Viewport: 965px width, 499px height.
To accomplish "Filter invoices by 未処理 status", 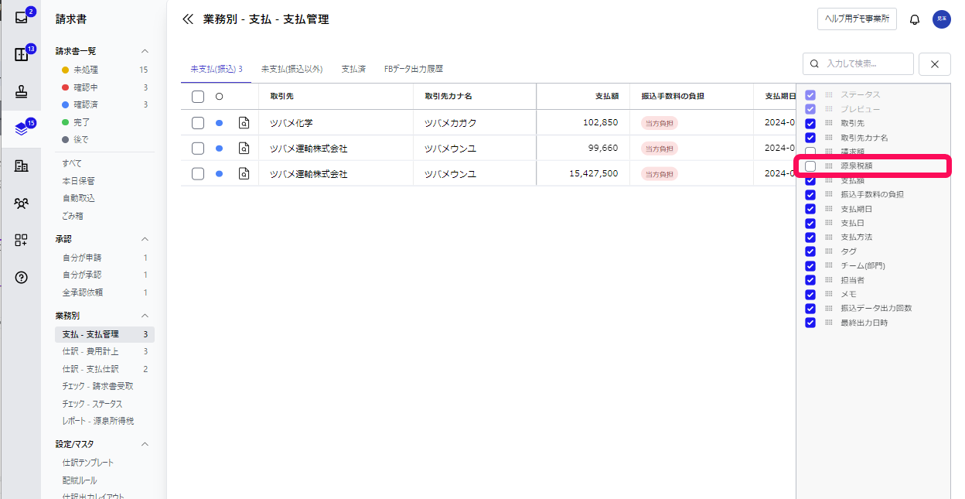I will coord(104,70).
